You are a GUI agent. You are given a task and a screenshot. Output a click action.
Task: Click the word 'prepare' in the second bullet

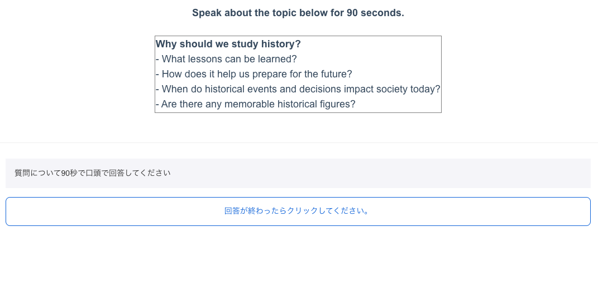pos(270,74)
